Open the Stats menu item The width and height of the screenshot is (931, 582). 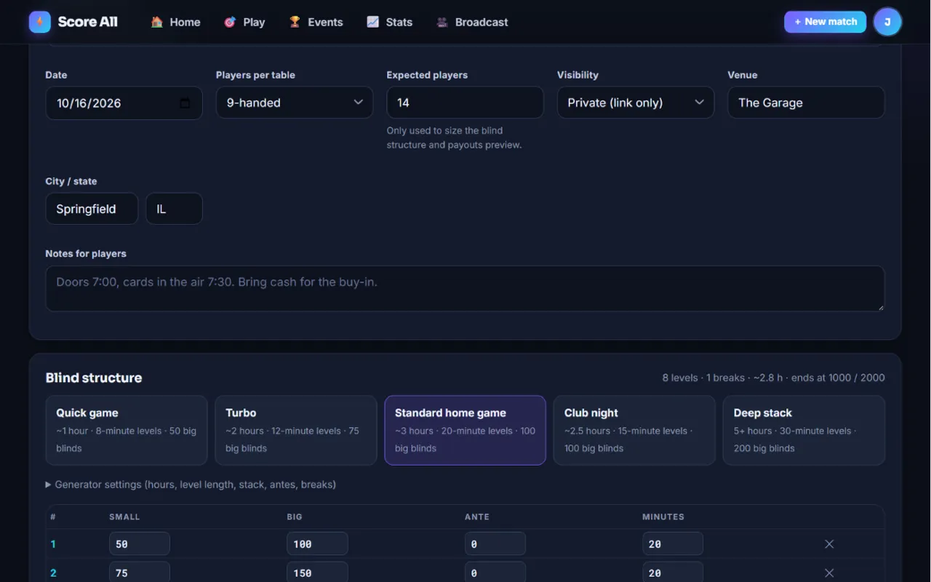[x=389, y=22]
